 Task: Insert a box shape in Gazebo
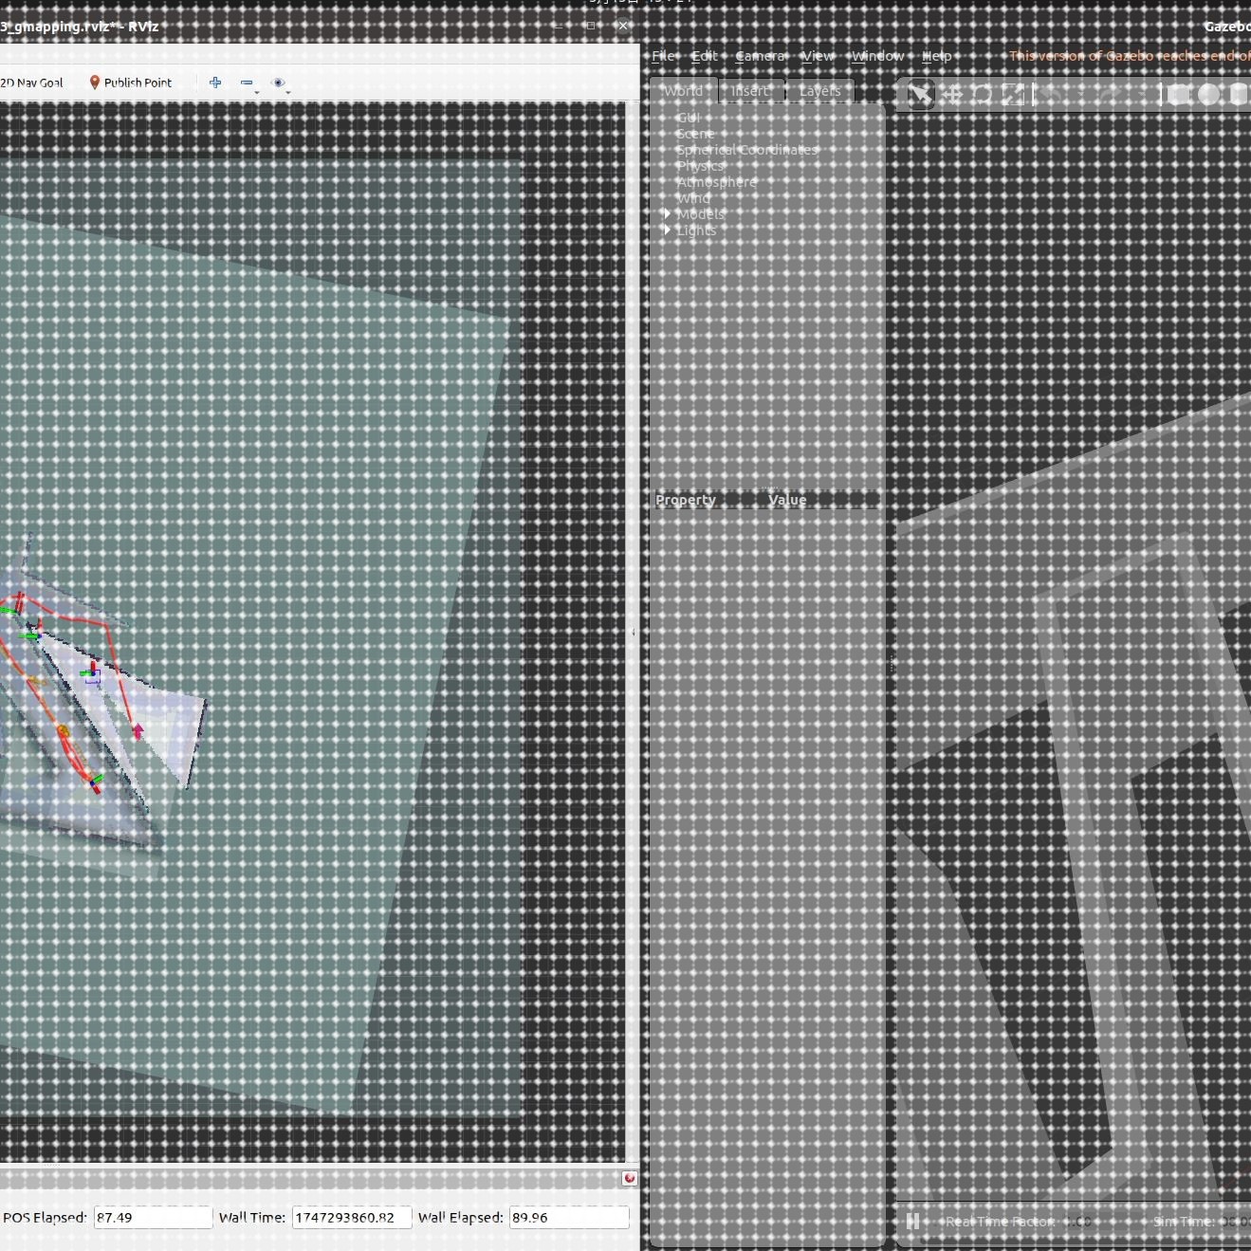coord(1178,94)
